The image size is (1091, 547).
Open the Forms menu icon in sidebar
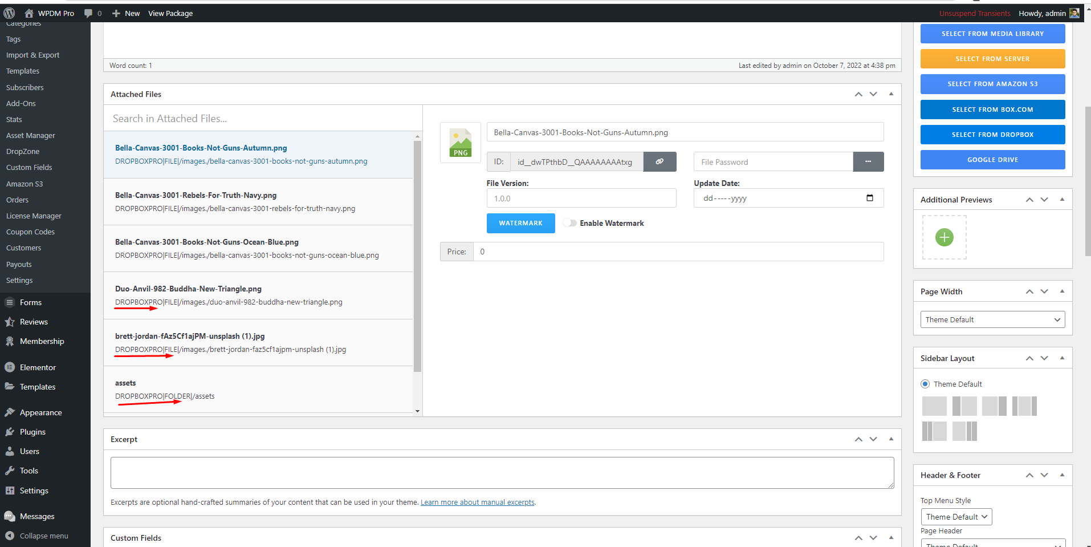pos(10,302)
